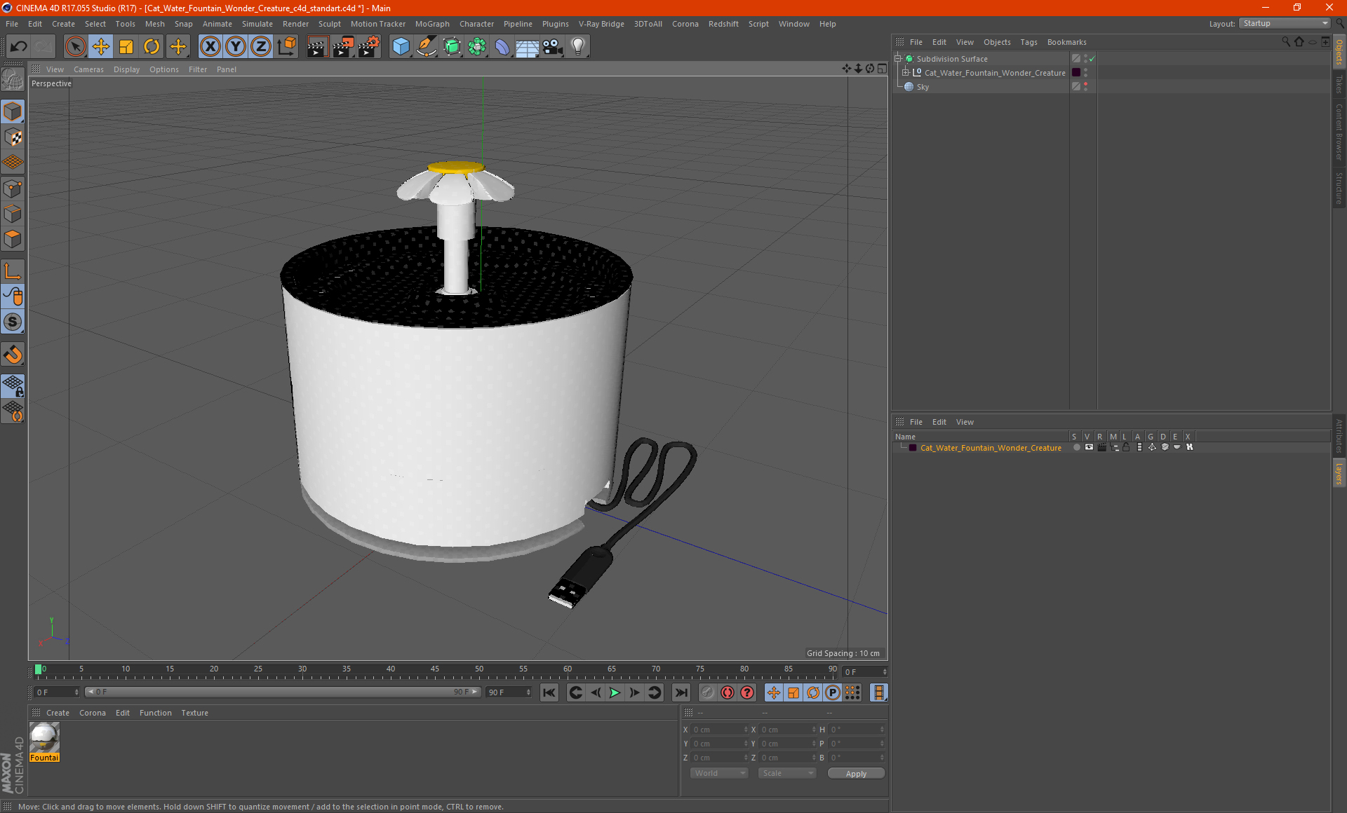Viewport: 1347px width, 813px height.
Task: Collapse the Subdivision Surface tree node
Action: click(x=898, y=58)
